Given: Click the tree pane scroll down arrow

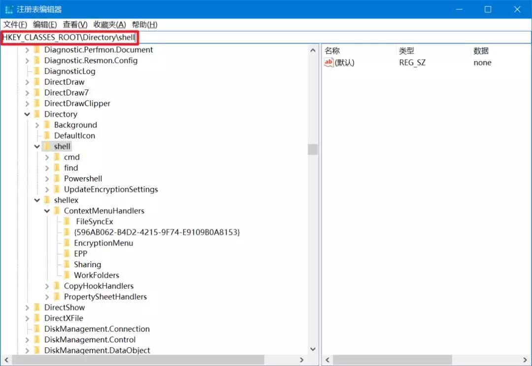Looking at the screenshot, I should click(x=313, y=349).
